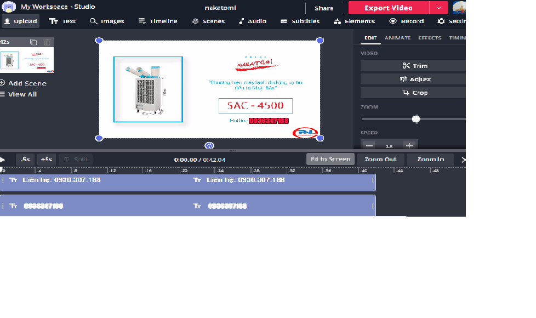
Task: Click the Share button
Action: 324,8
